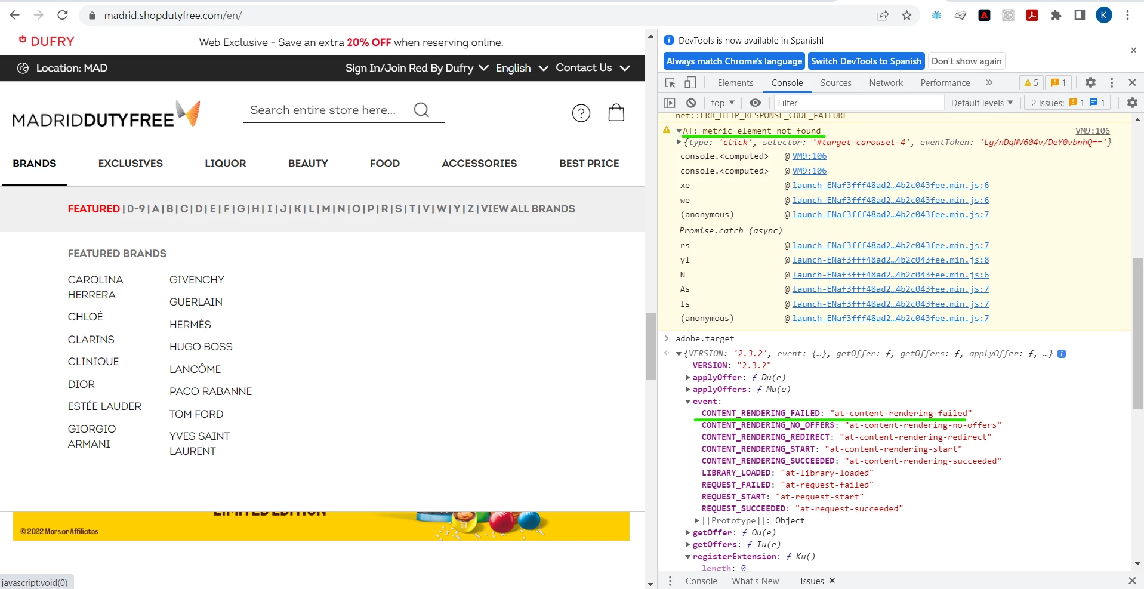Image resolution: width=1144 pixels, height=589 pixels.
Task: Expand Sign In/Join Red By Dufry dropdown
Action: click(x=417, y=68)
